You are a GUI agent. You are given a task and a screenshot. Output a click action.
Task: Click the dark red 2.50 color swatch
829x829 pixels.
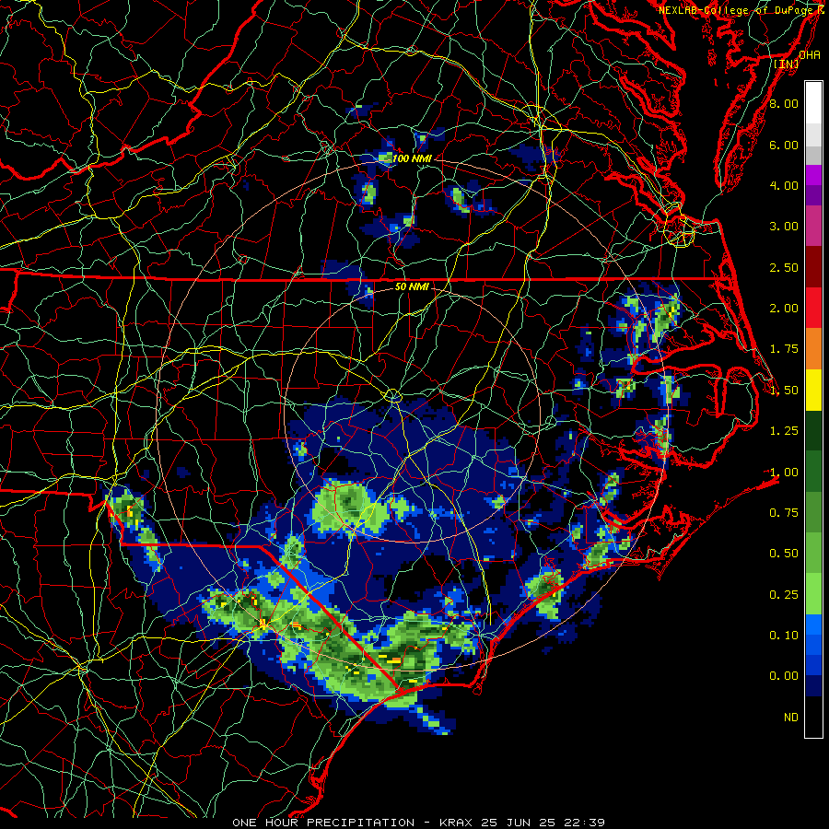[813, 267]
